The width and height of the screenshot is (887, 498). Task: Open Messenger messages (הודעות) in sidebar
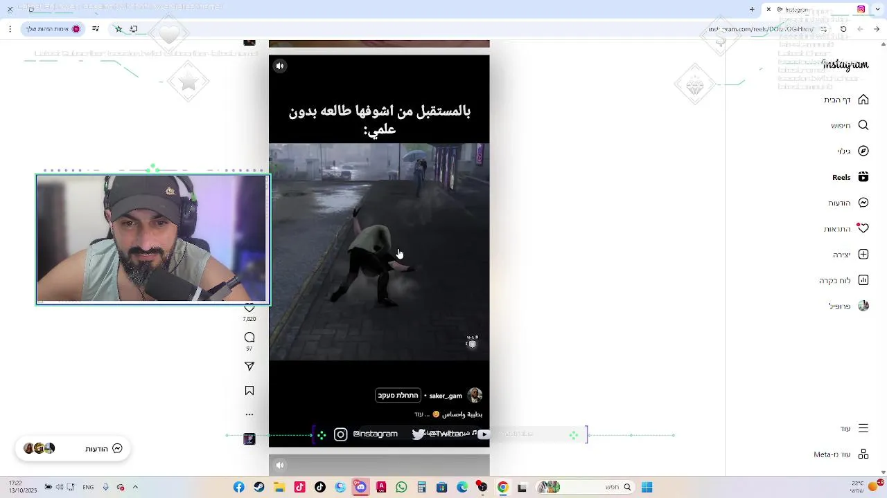[x=848, y=203]
